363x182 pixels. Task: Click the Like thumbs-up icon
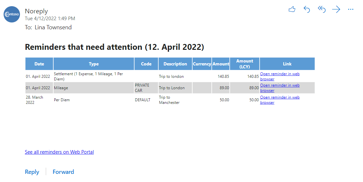pos(292,9)
